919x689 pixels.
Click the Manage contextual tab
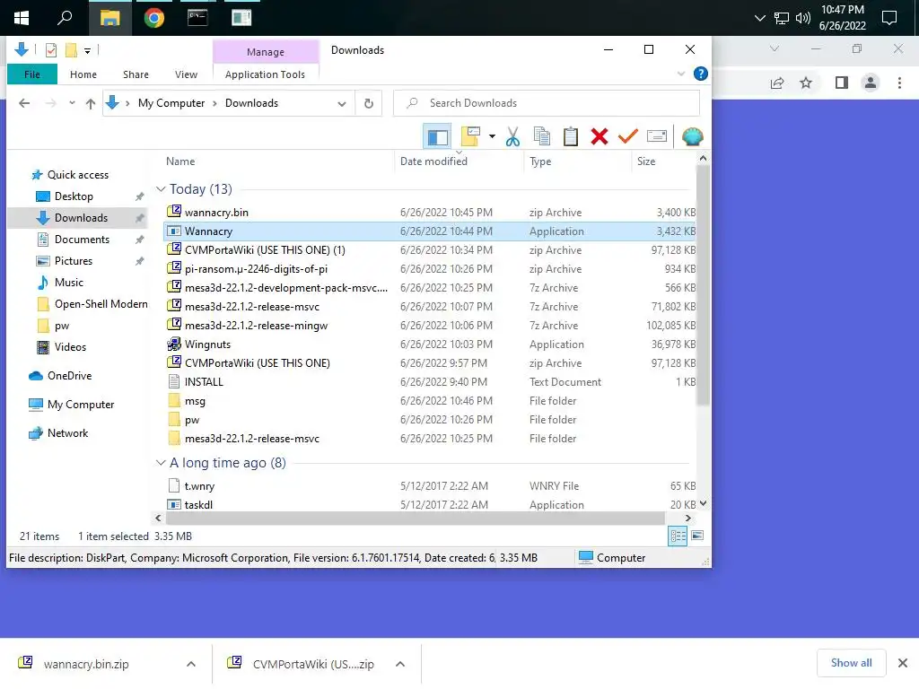click(266, 51)
